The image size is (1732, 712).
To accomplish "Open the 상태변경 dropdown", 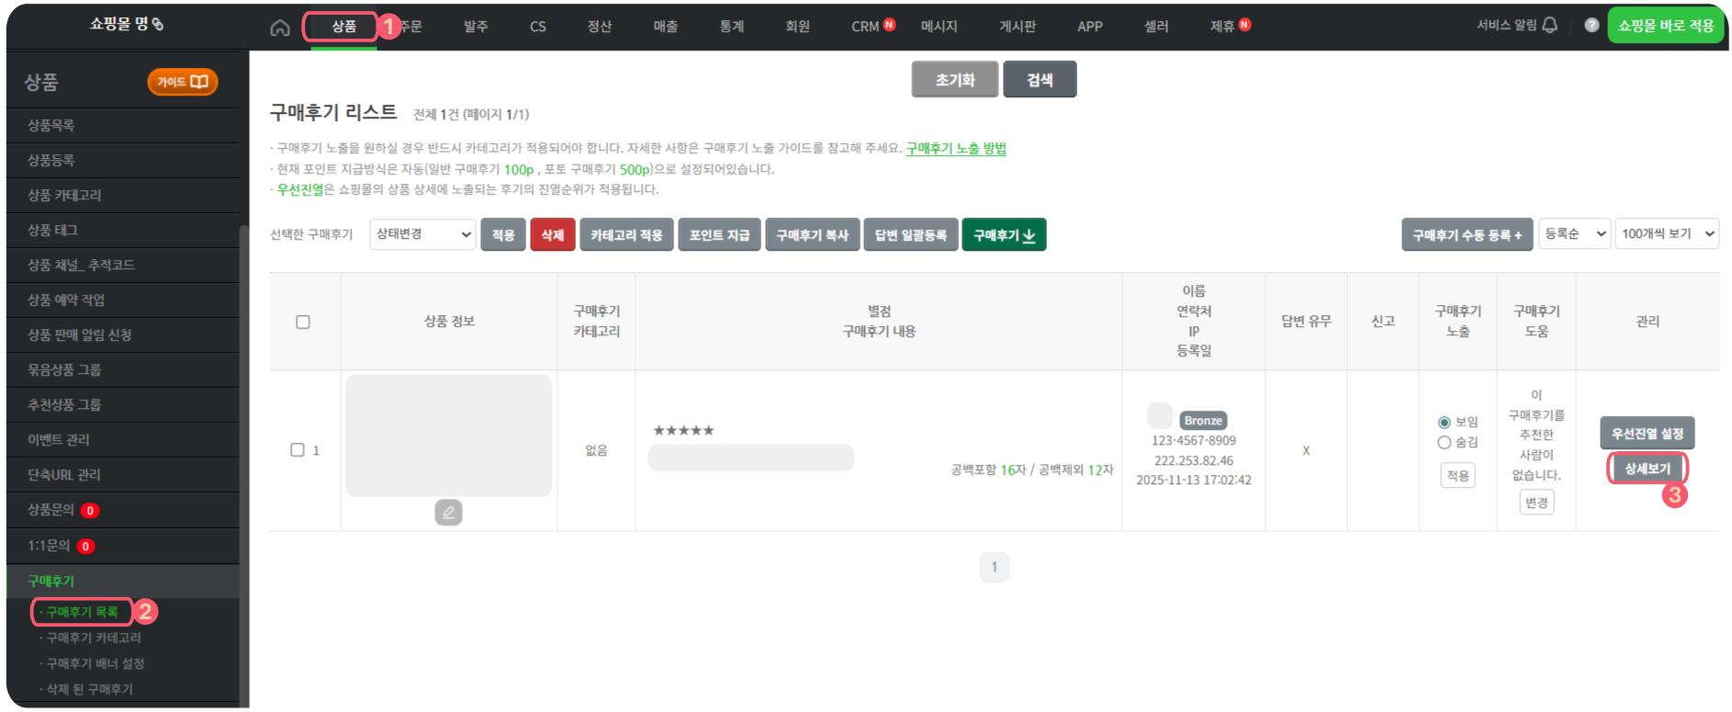I will coord(422,234).
